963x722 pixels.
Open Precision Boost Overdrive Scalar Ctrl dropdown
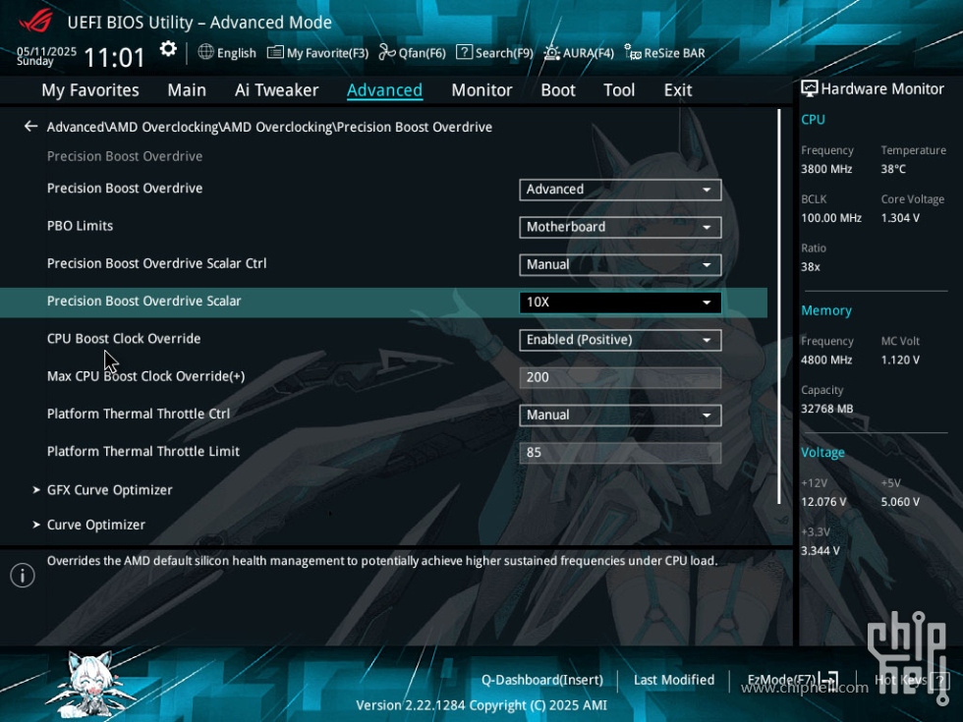click(x=620, y=264)
